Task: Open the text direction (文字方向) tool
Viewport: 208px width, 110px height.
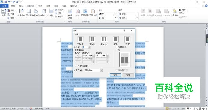Action: click(21, 13)
